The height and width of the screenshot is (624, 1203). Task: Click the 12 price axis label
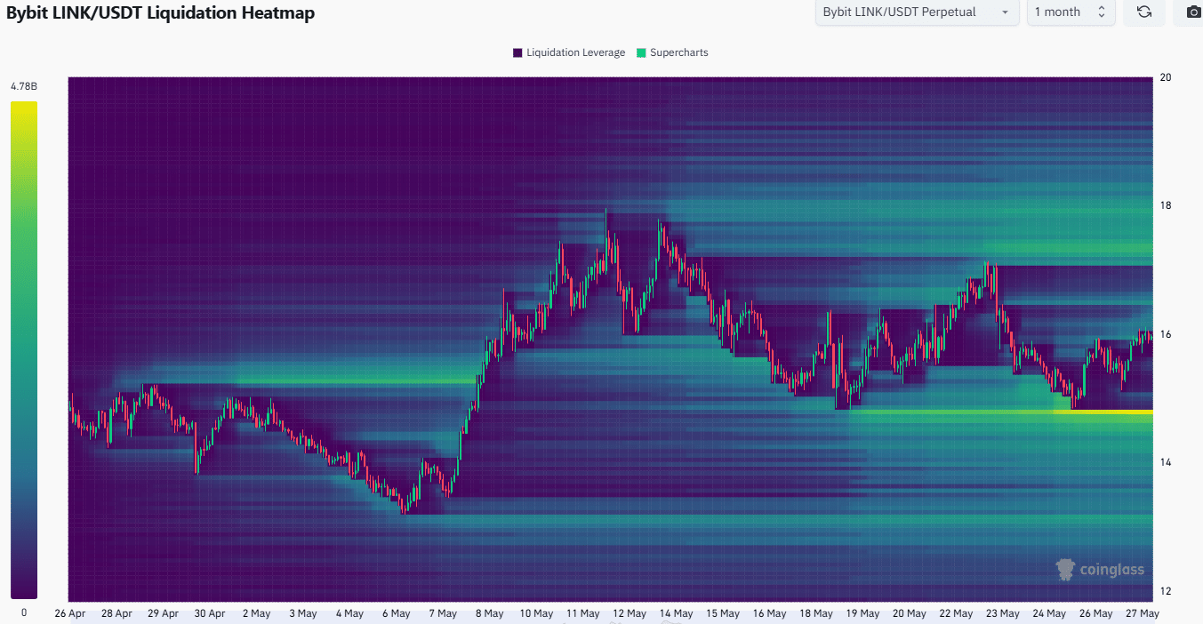pos(1165,591)
